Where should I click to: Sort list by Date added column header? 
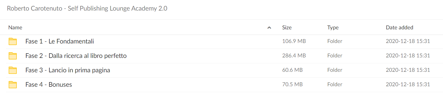(x=399, y=28)
